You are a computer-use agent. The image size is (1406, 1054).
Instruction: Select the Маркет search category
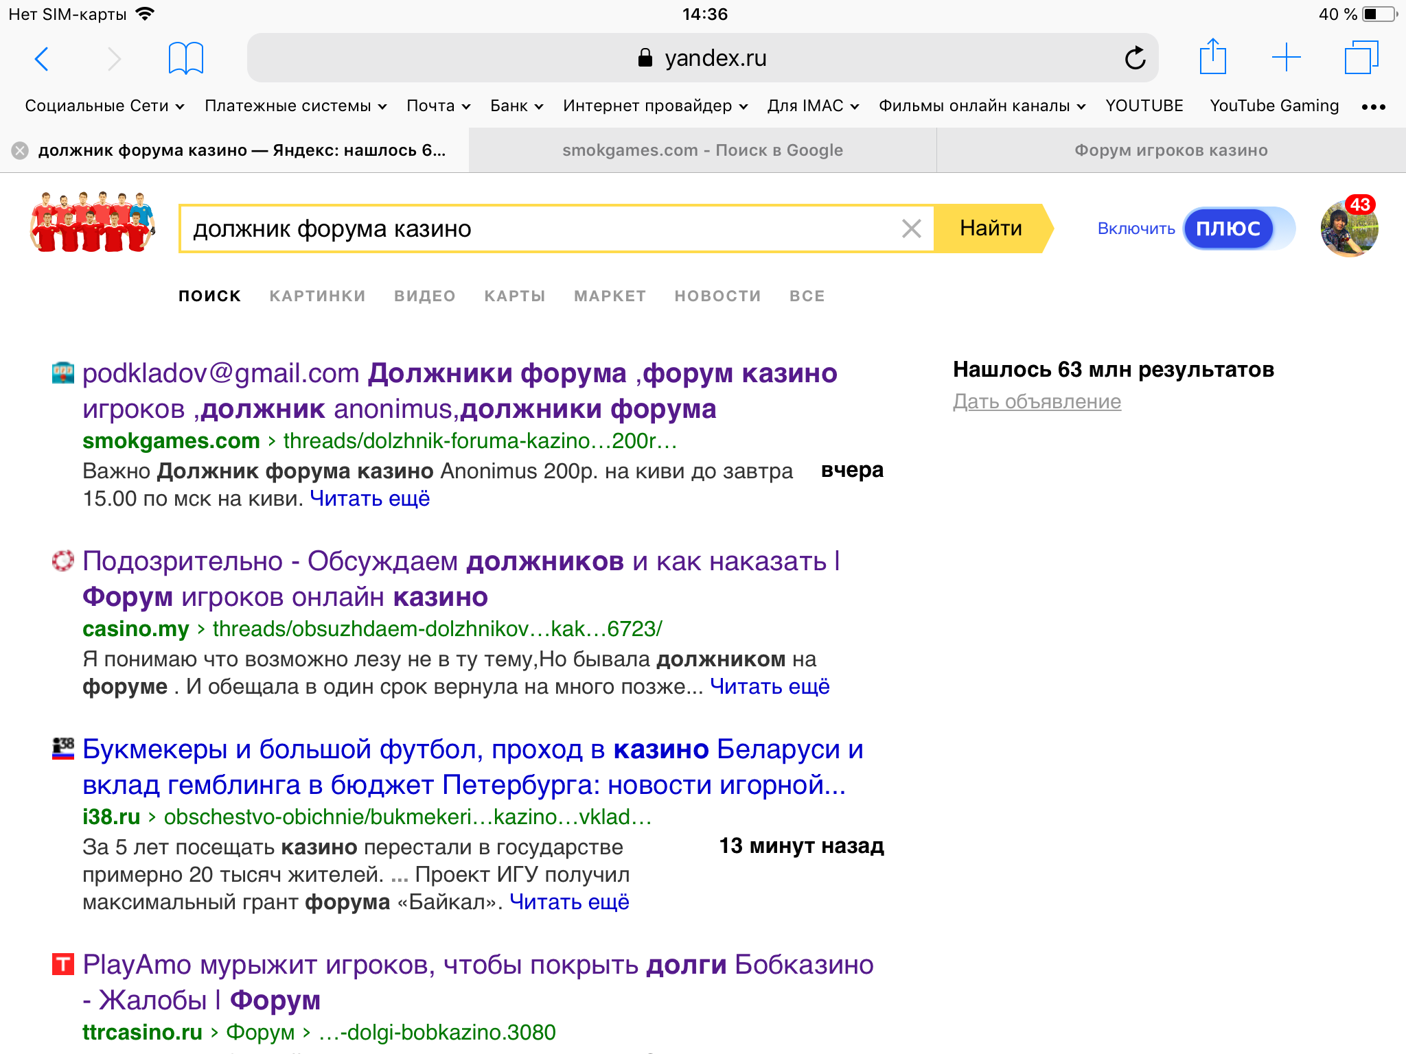tap(610, 296)
